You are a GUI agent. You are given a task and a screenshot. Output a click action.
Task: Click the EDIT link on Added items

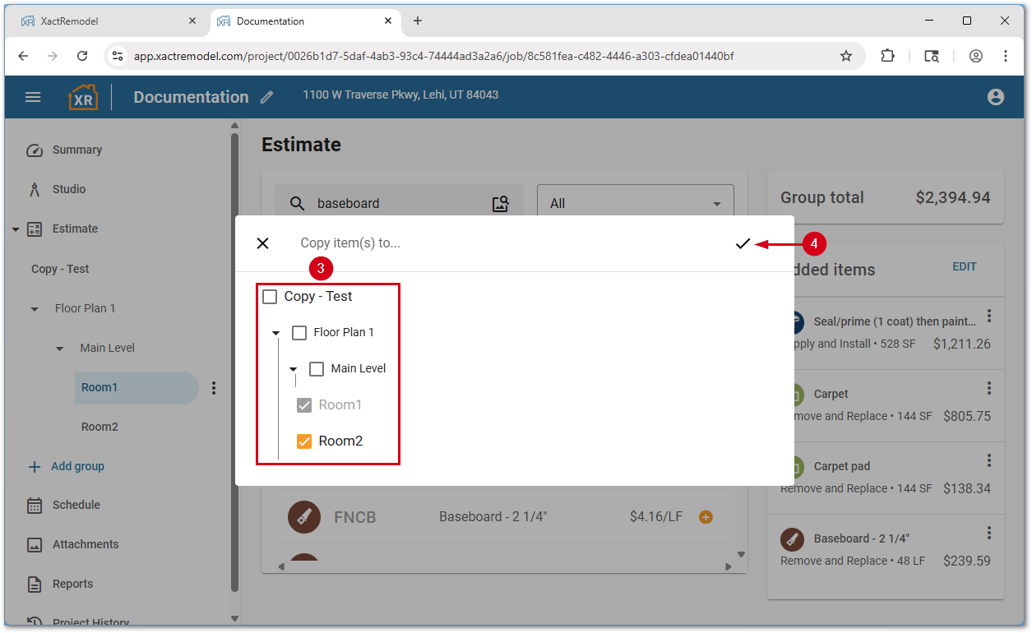964,266
